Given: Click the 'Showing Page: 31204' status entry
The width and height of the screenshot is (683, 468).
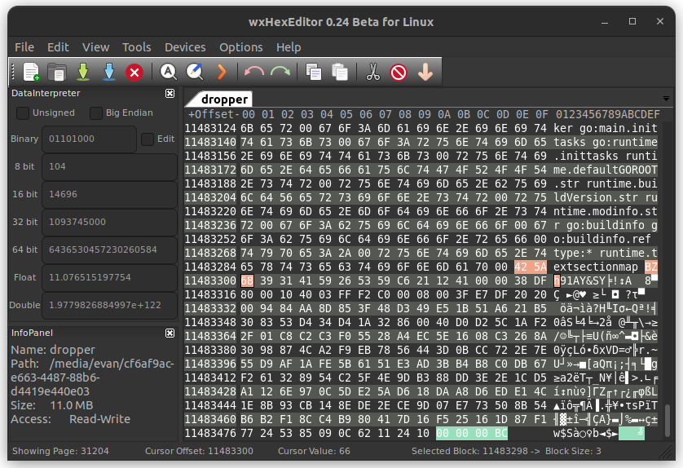Looking at the screenshot, I should pos(60,451).
